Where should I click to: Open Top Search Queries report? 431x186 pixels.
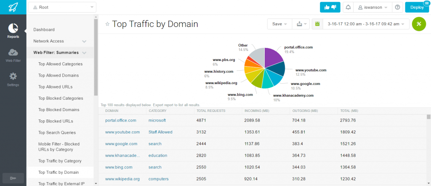click(57, 133)
